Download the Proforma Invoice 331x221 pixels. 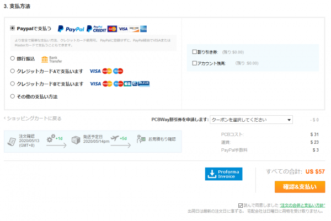223,174
